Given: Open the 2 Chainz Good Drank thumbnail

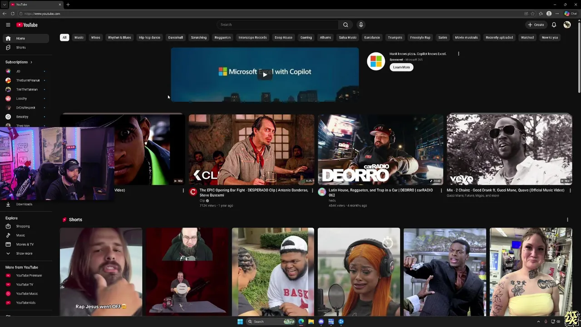Looking at the screenshot, I should [509, 149].
